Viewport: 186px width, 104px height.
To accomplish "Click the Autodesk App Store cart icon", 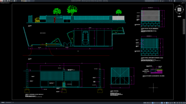I will point(169,1).
